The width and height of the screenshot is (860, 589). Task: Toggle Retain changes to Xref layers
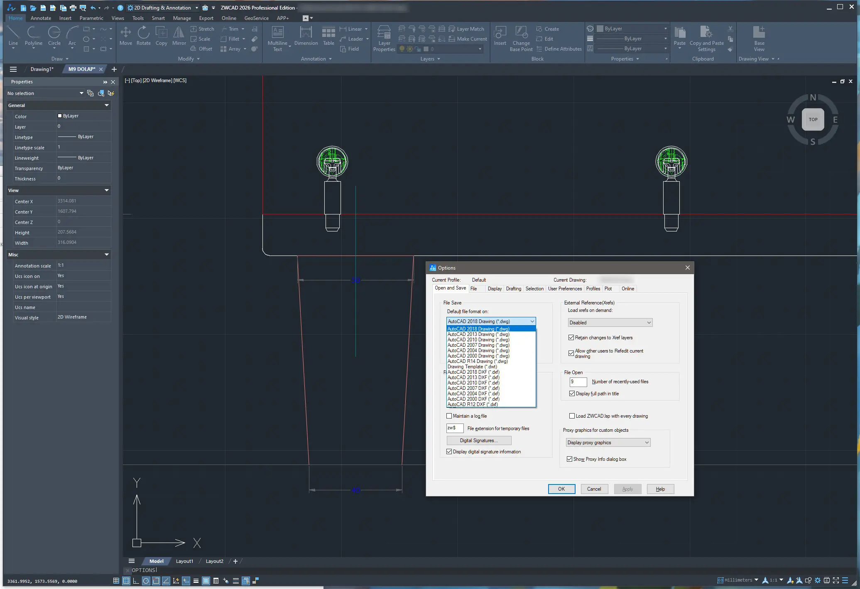(x=571, y=338)
